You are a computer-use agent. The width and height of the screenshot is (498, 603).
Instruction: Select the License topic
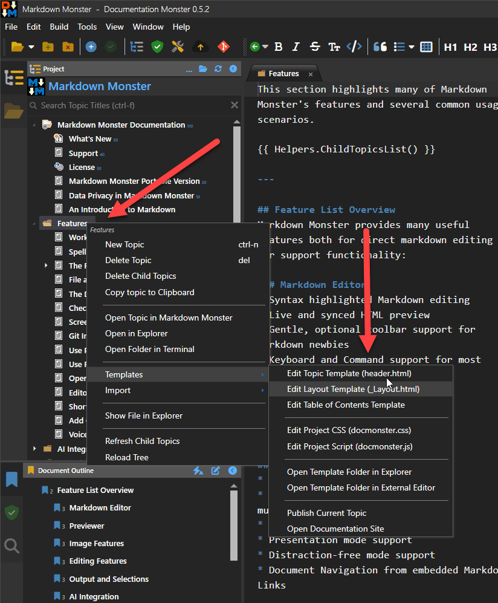tap(82, 168)
